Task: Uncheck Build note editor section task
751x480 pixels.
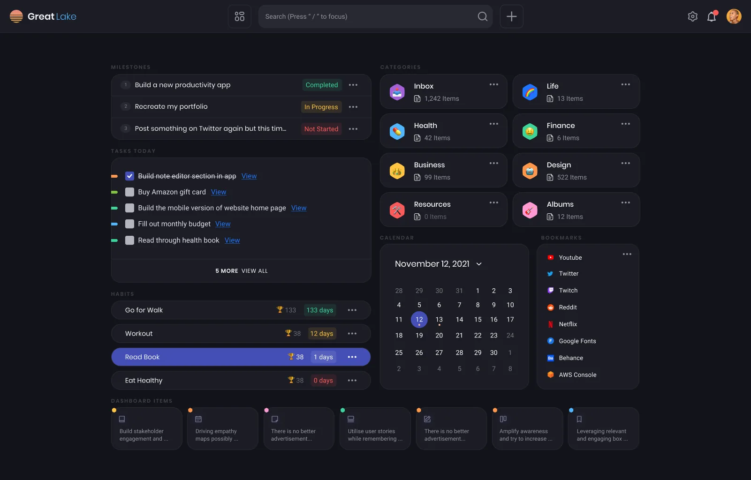Action: pyautogui.click(x=130, y=176)
